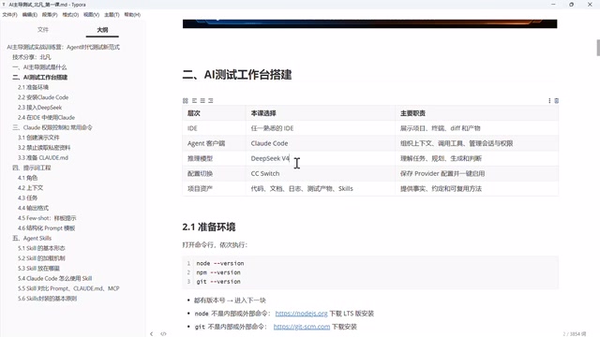Jump to outline item 3.1 创建演示文件
600x337 pixels.
tap(38, 138)
